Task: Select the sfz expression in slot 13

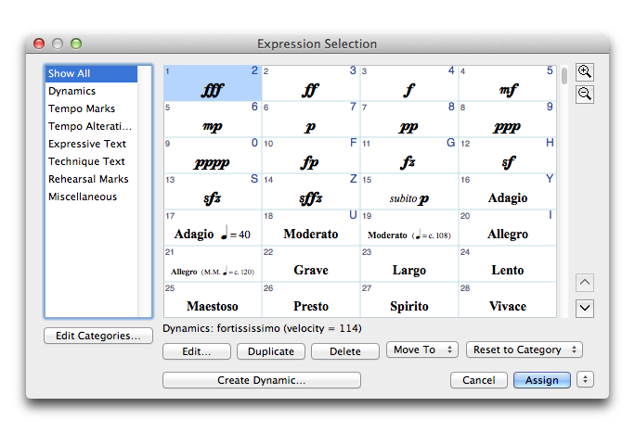Action: click(x=213, y=192)
